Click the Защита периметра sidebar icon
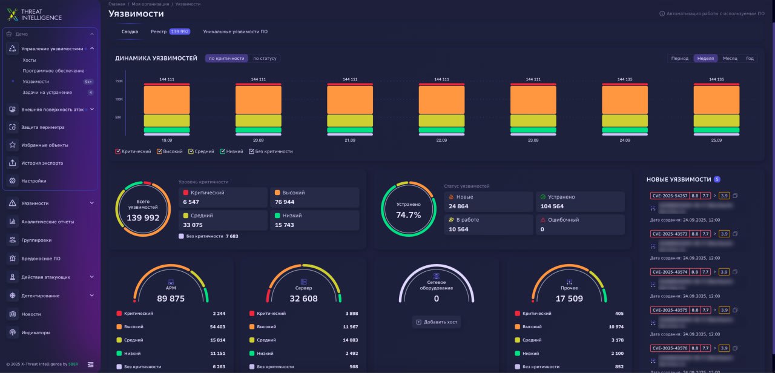Viewport: 775px width, 373px height. [13, 127]
